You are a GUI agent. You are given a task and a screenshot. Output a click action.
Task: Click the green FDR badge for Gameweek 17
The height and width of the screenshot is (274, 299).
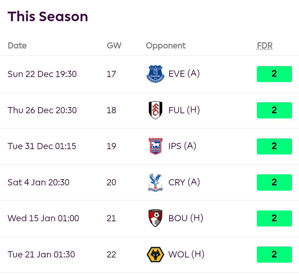click(274, 74)
